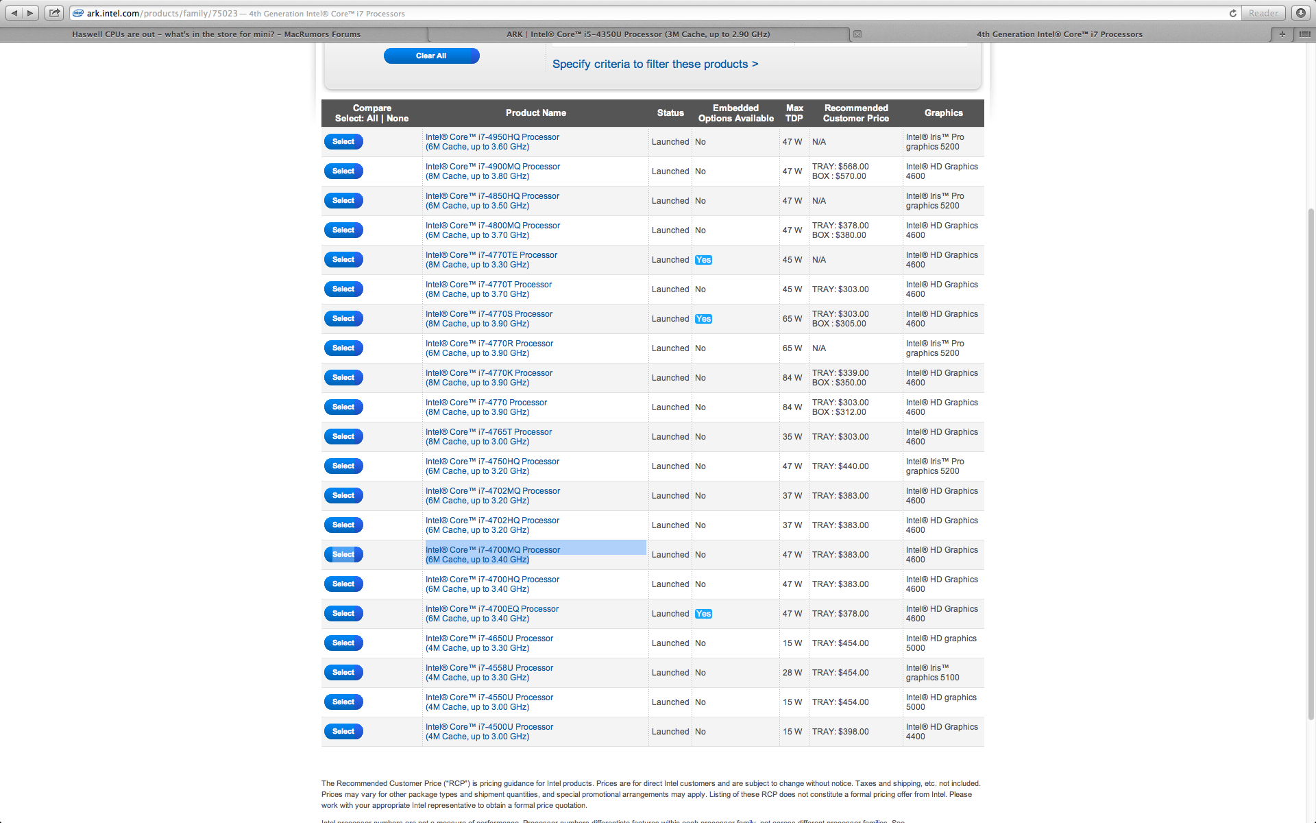Open the Core i7-4900MQ Processor link
1316x823 pixels.
click(x=493, y=171)
